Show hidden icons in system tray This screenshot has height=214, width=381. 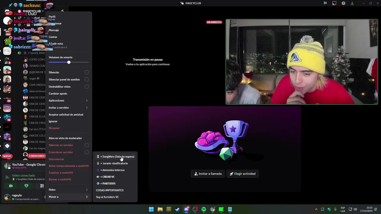tap(316, 209)
